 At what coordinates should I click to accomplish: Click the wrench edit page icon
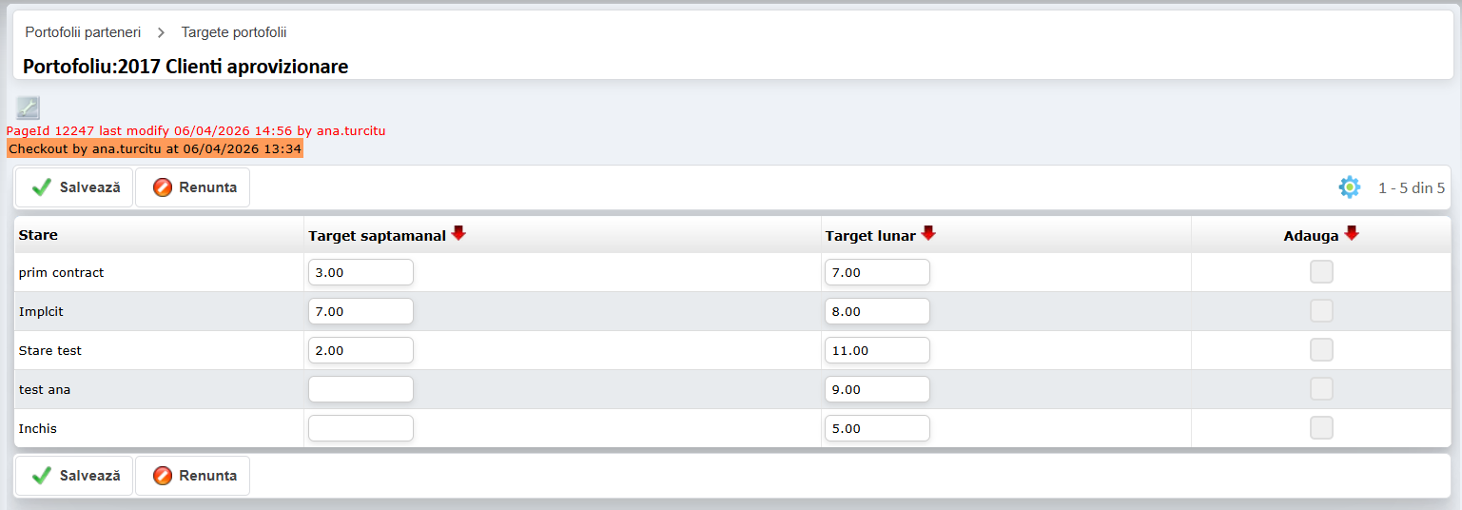point(28,108)
